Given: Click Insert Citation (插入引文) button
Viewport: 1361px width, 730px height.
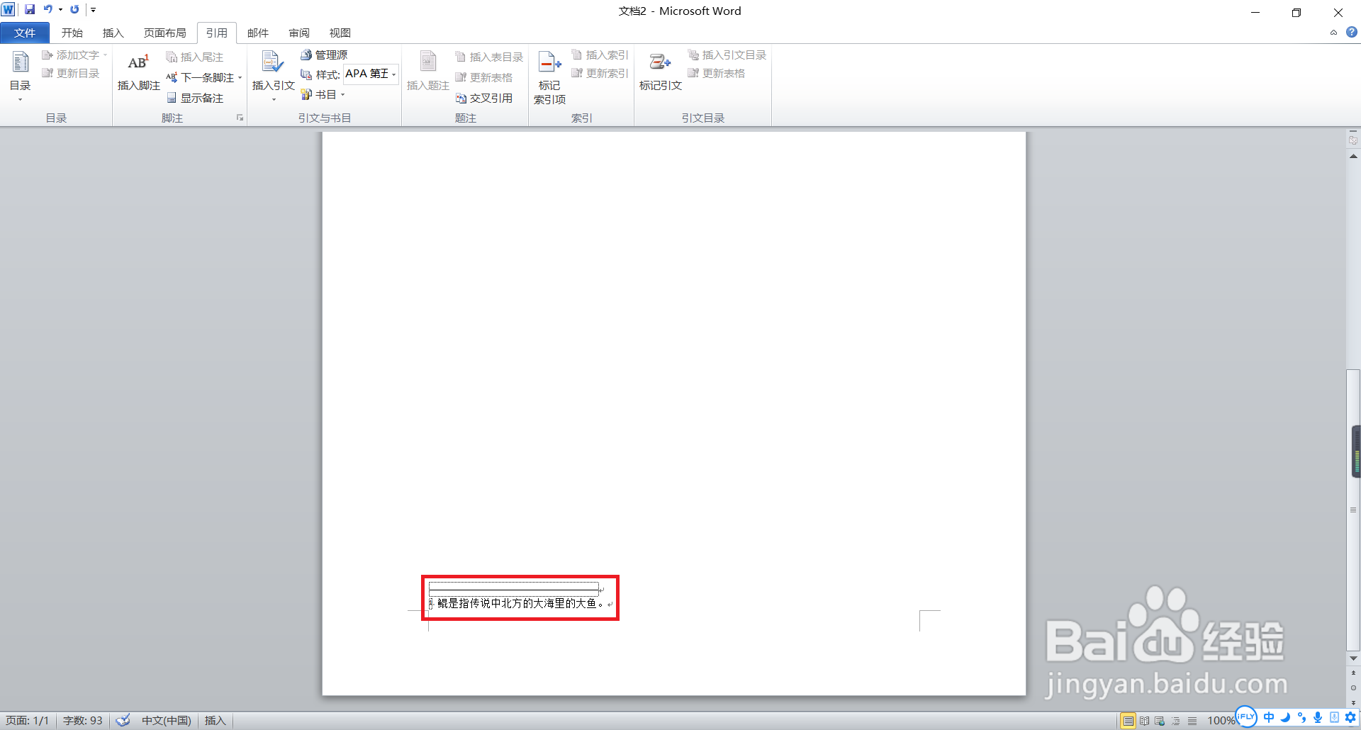Looking at the screenshot, I should coord(273,77).
